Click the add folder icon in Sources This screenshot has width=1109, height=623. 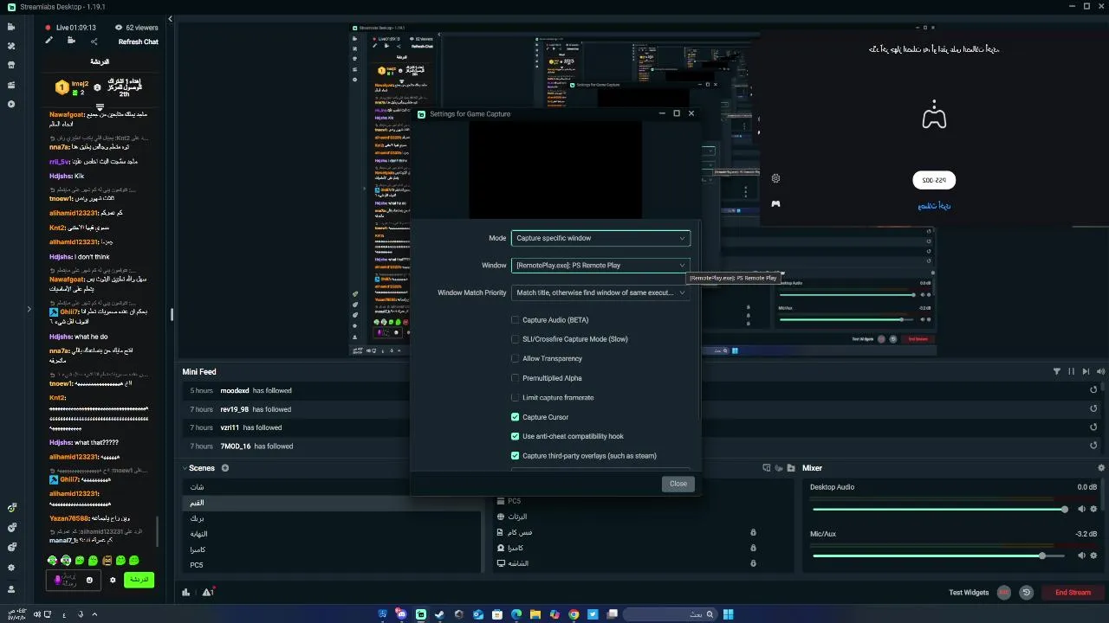(790, 468)
